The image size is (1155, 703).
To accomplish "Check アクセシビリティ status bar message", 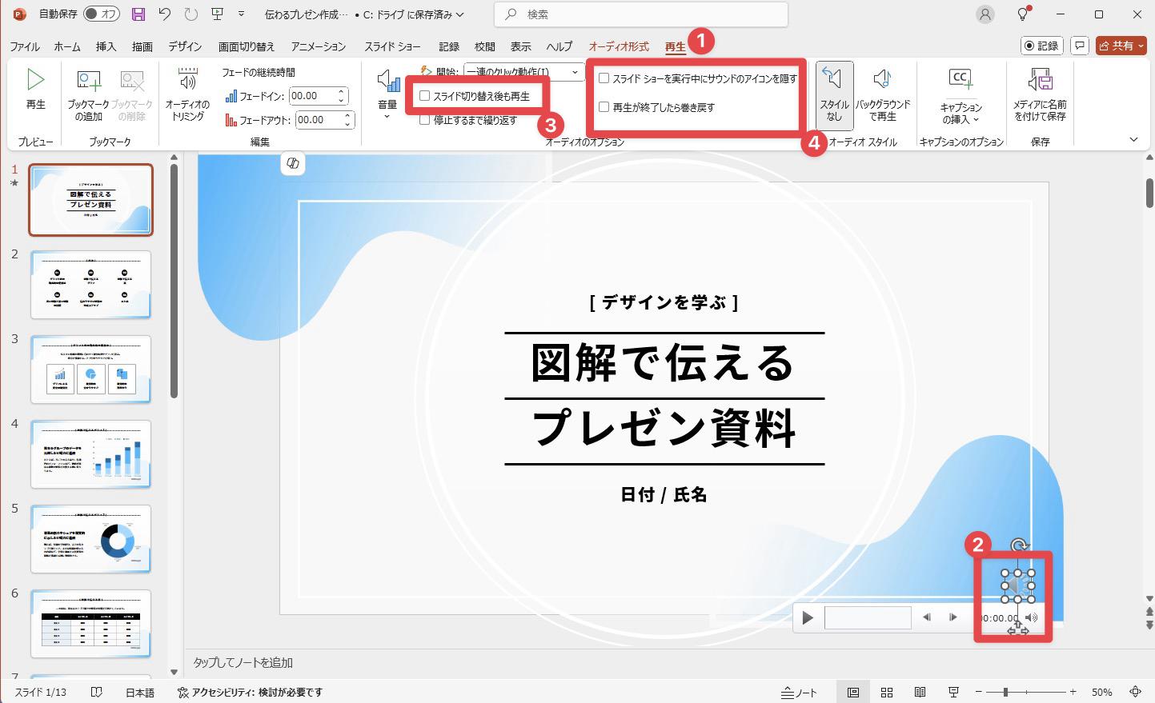I will point(250,693).
